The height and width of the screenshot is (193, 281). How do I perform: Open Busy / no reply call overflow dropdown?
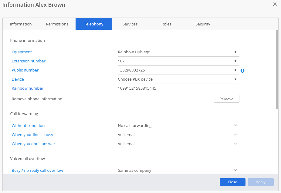tap(178, 171)
